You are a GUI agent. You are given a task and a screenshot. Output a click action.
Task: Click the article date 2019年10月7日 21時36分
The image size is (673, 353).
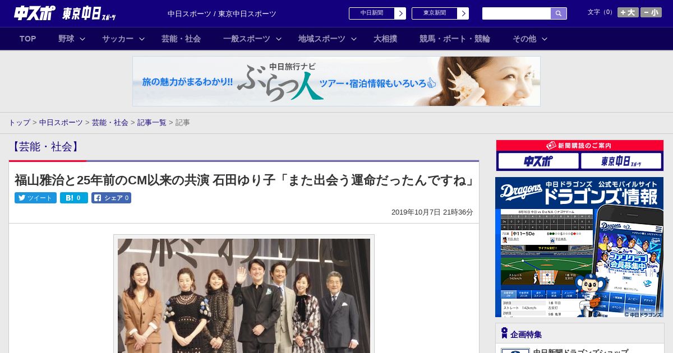[x=432, y=212]
